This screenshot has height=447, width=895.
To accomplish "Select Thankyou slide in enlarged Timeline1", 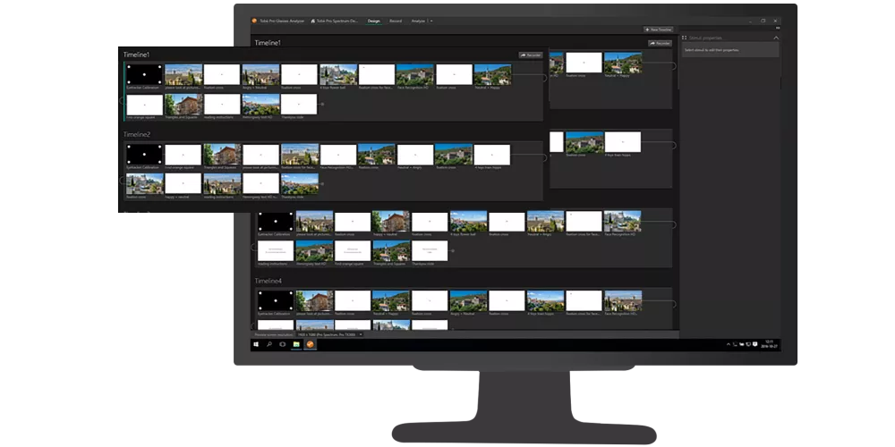I will [299, 106].
